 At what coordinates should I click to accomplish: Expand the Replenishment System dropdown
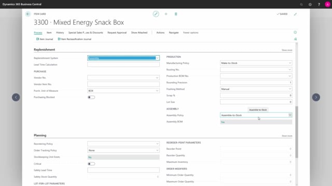pyautogui.click(x=123, y=58)
